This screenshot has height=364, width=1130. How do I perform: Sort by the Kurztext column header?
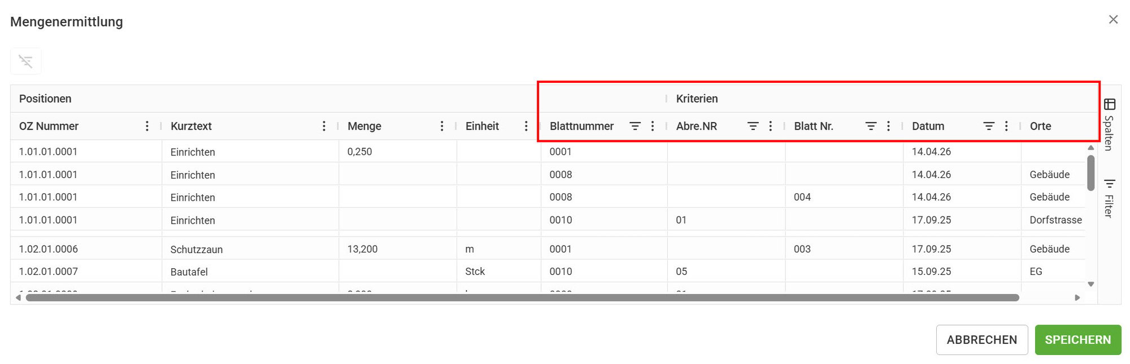click(191, 126)
